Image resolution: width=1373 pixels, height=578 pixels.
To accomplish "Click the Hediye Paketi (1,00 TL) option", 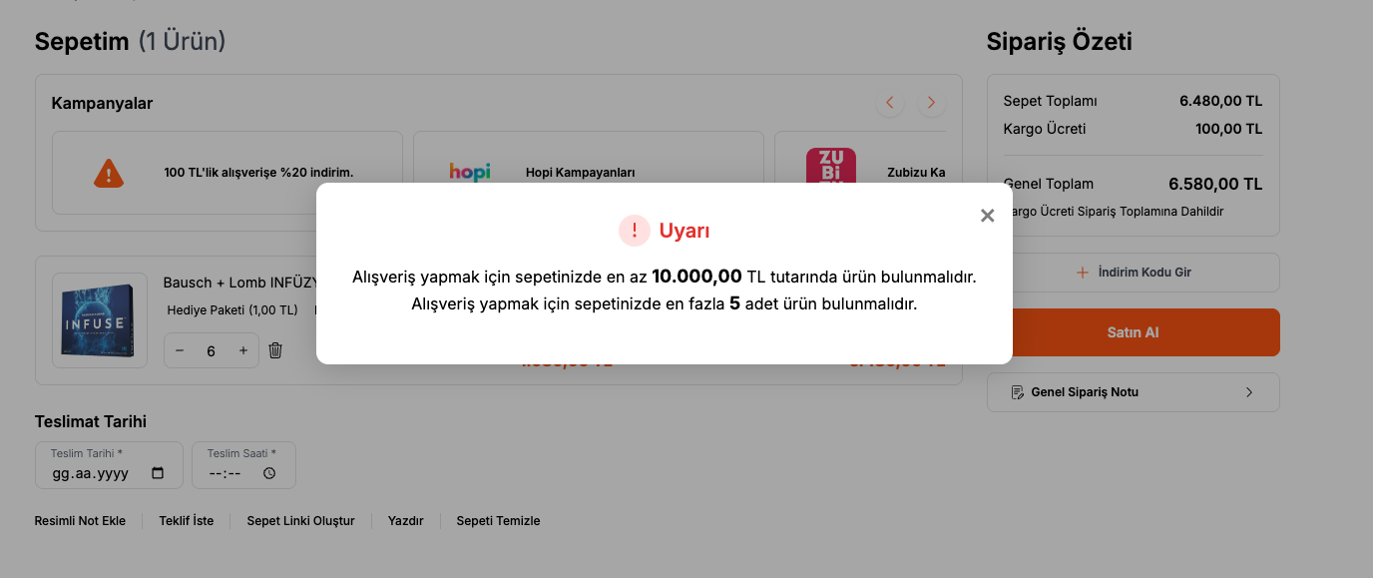I will tap(232, 310).
